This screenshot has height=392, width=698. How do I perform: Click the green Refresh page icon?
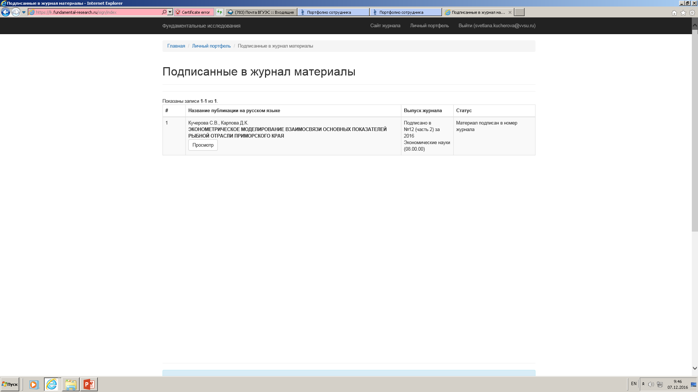click(219, 12)
